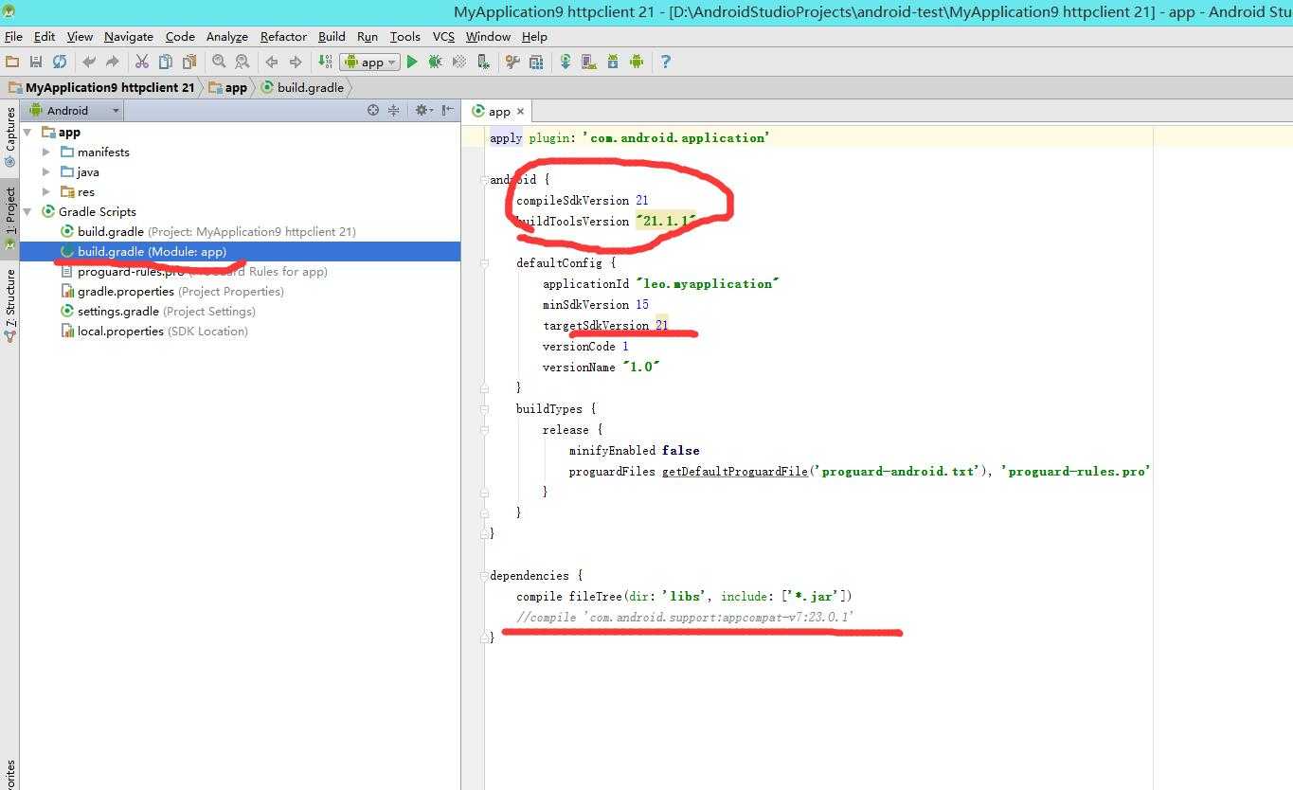Open the Refactor menu

point(283,36)
